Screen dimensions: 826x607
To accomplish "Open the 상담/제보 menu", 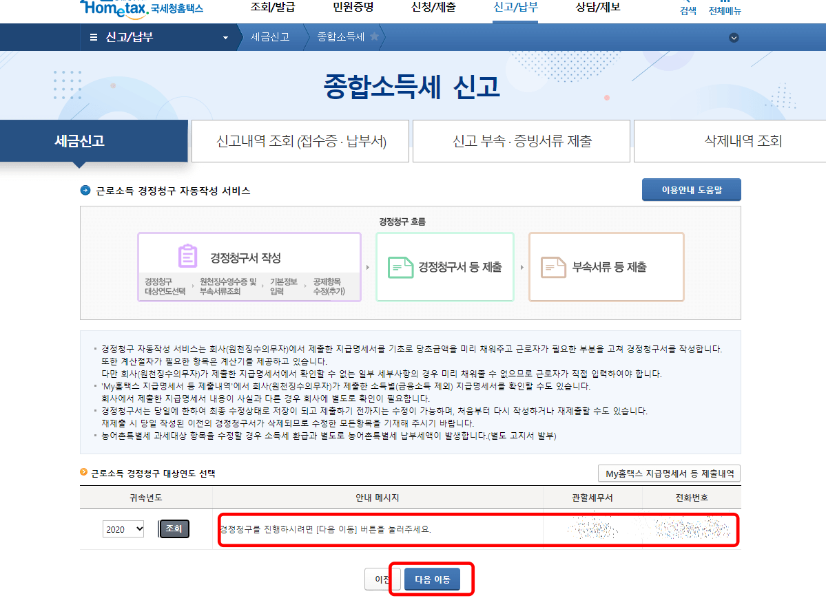I will (x=598, y=7).
